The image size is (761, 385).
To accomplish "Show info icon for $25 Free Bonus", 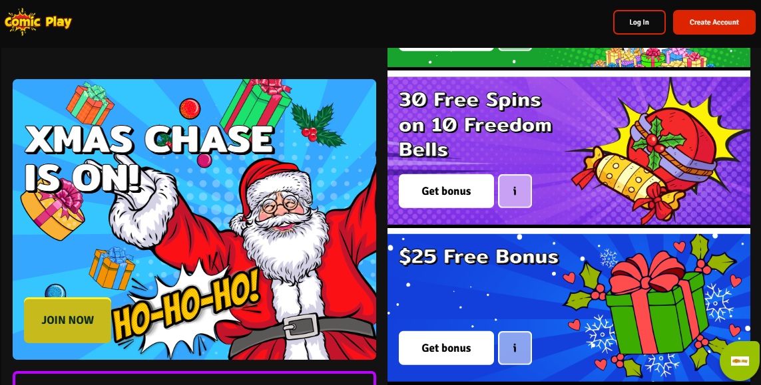I will (x=515, y=348).
